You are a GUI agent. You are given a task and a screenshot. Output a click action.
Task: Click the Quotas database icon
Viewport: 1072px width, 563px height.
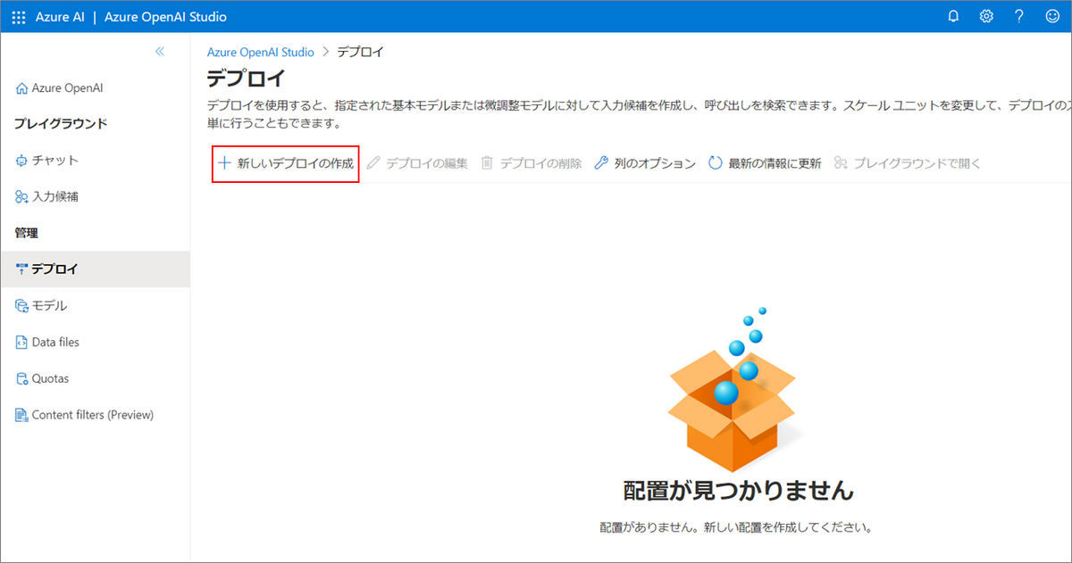coord(22,379)
